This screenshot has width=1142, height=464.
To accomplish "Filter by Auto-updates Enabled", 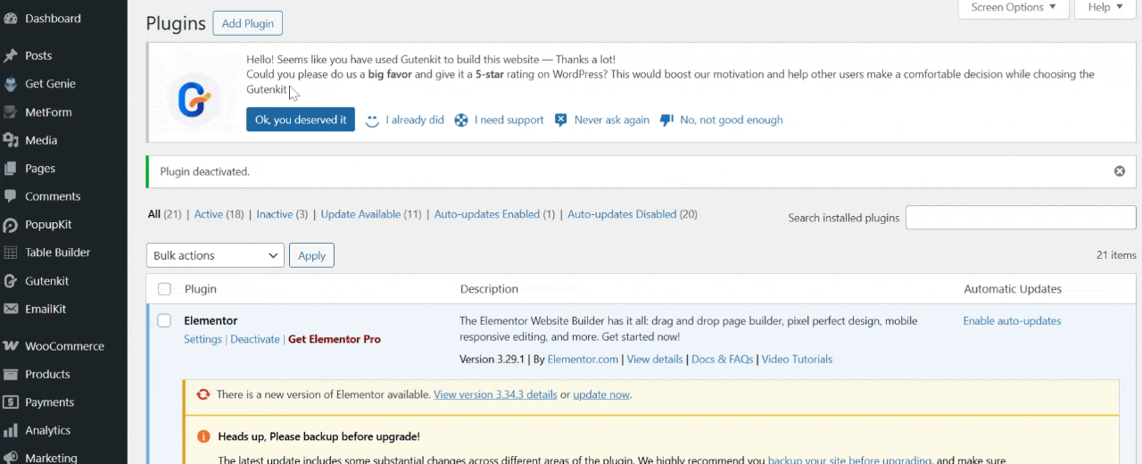I will tap(487, 214).
